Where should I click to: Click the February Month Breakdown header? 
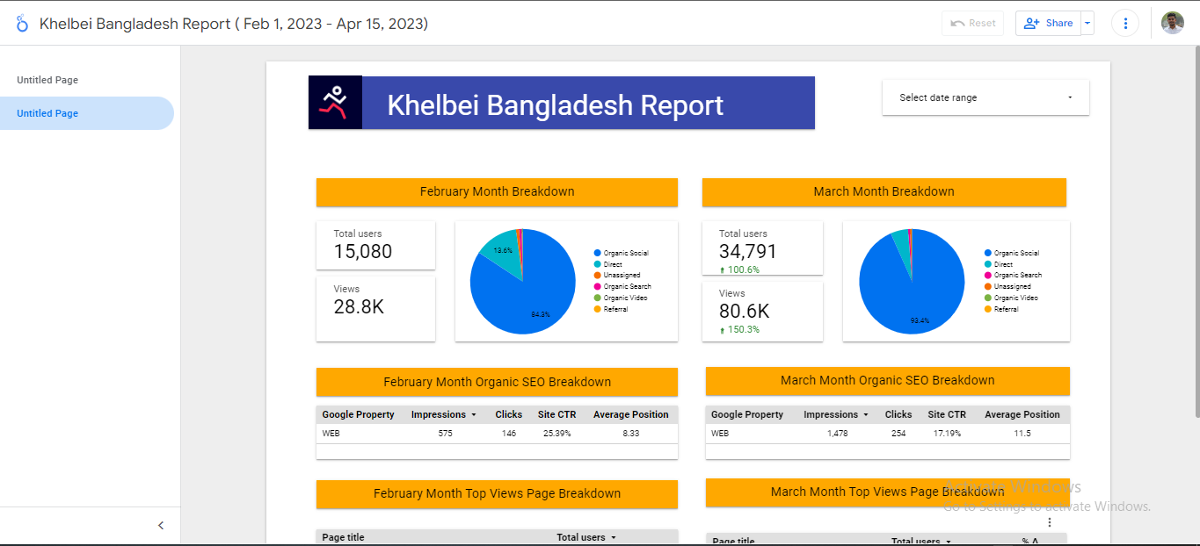(x=497, y=192)
